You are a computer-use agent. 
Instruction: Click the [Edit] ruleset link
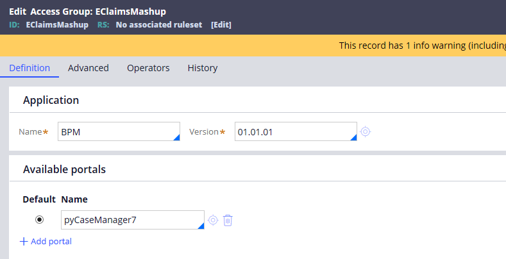click(221, 25)
